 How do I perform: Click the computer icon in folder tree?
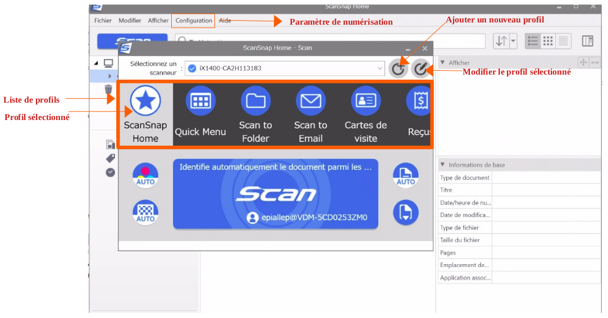point(108,63)
